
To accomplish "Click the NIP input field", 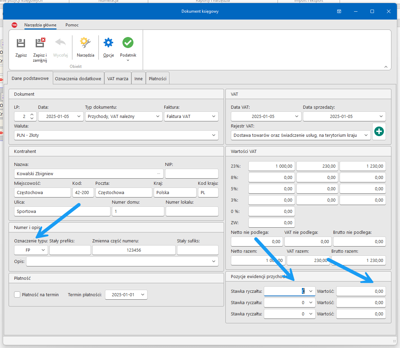I will click(191, 174).
